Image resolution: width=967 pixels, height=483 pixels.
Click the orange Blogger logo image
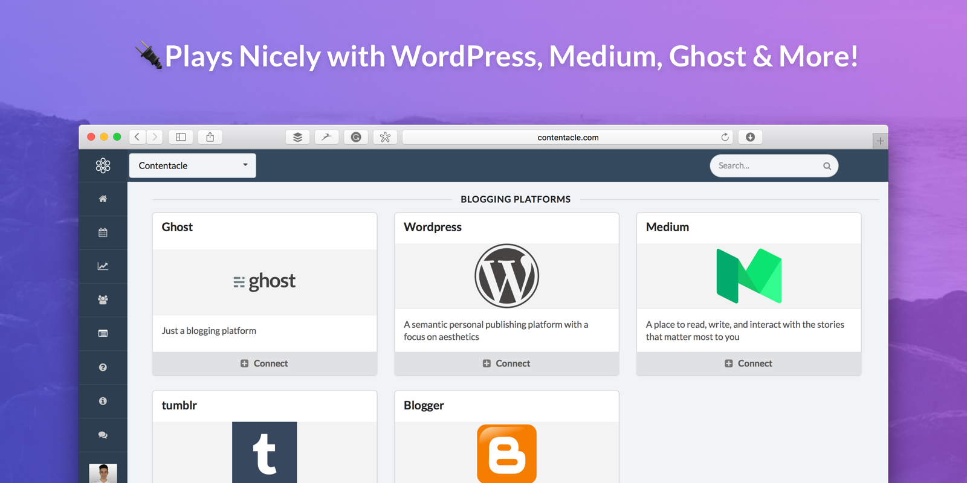pos(506,453)
